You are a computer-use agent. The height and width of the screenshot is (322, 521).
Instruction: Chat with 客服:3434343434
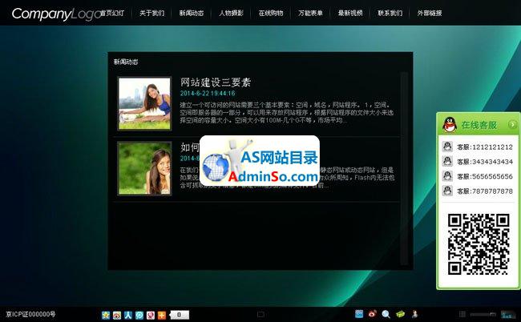click(484, 162)
